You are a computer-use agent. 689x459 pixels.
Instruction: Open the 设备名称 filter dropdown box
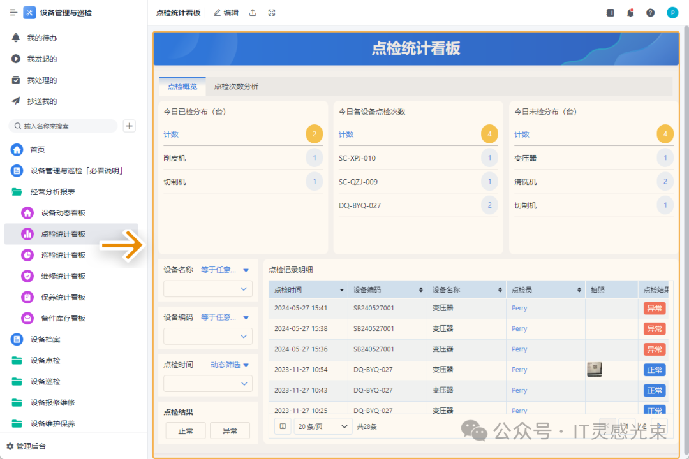(208, 289)
